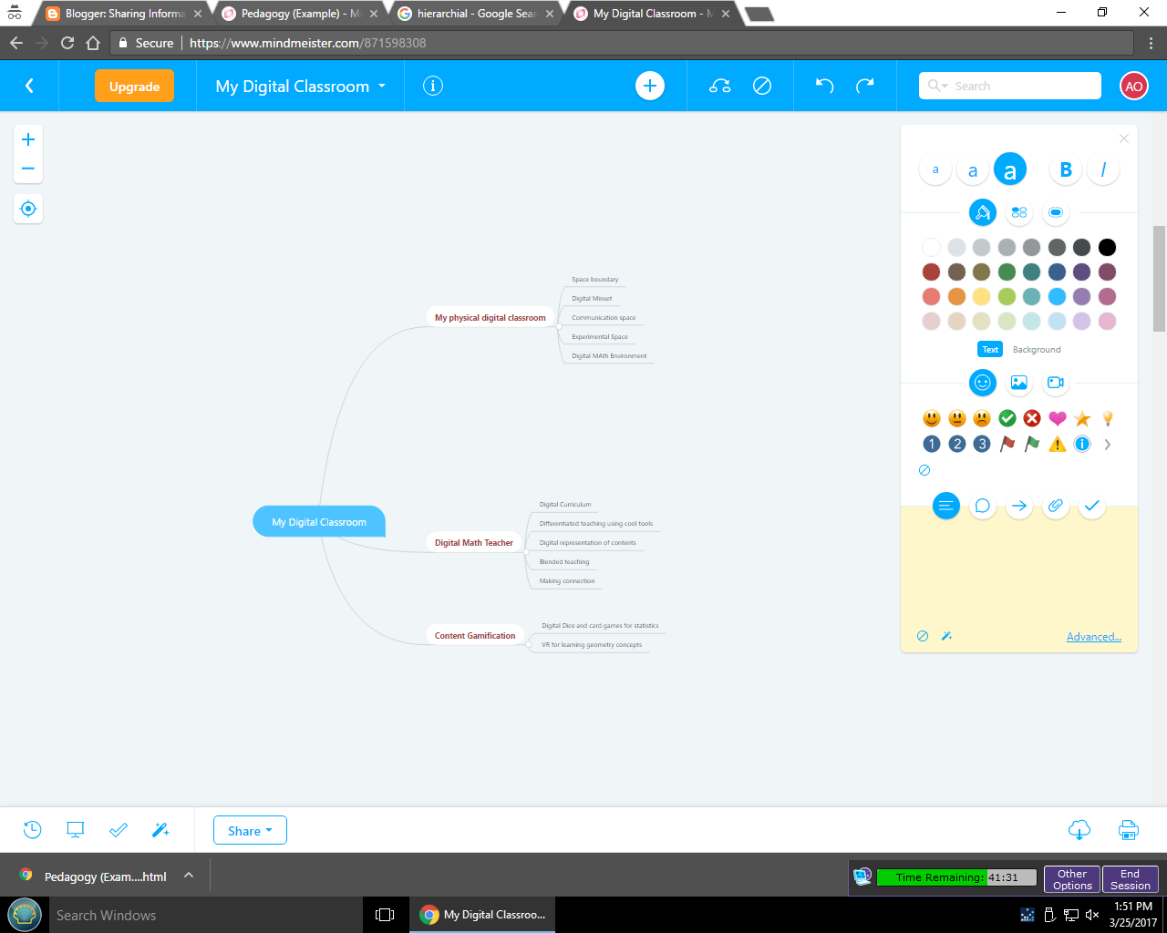
Task: Add the pink heart icon to the topic
Action: [1058, 418]
